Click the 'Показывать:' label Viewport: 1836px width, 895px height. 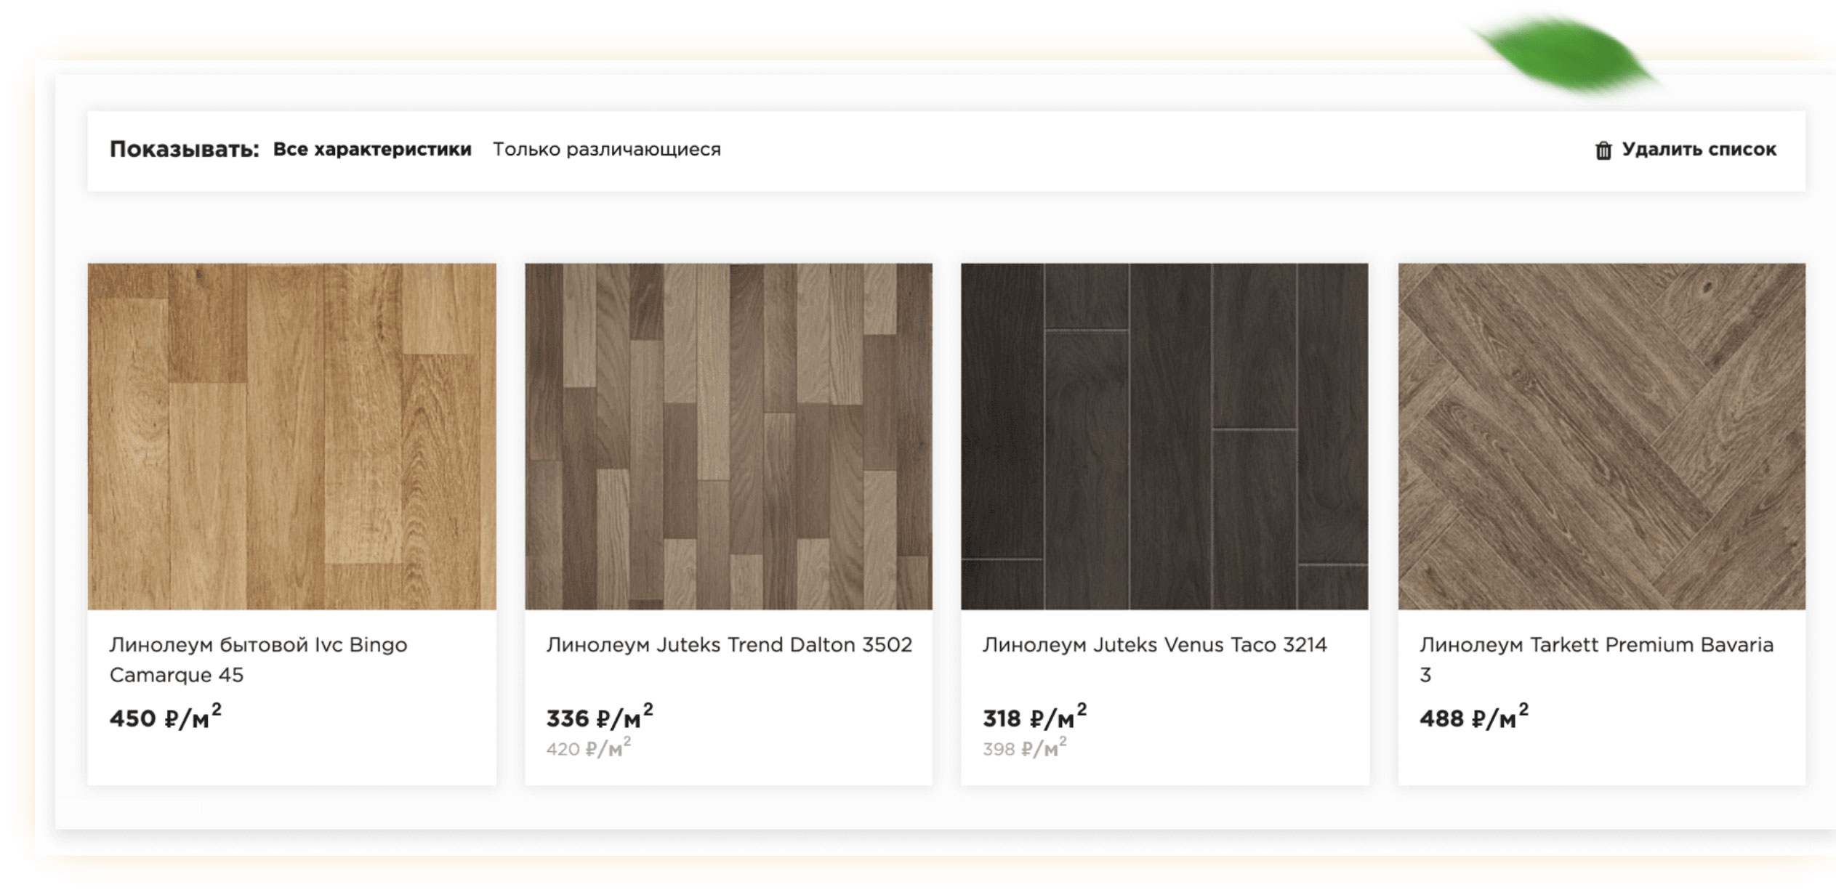184,150
